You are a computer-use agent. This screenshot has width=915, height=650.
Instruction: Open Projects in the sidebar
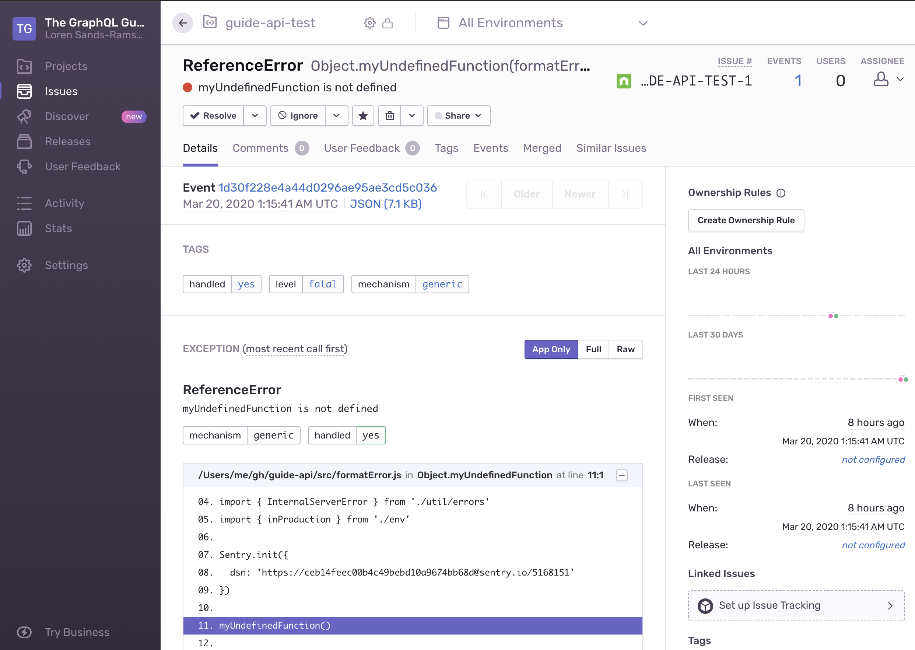[x=66, y=66]
